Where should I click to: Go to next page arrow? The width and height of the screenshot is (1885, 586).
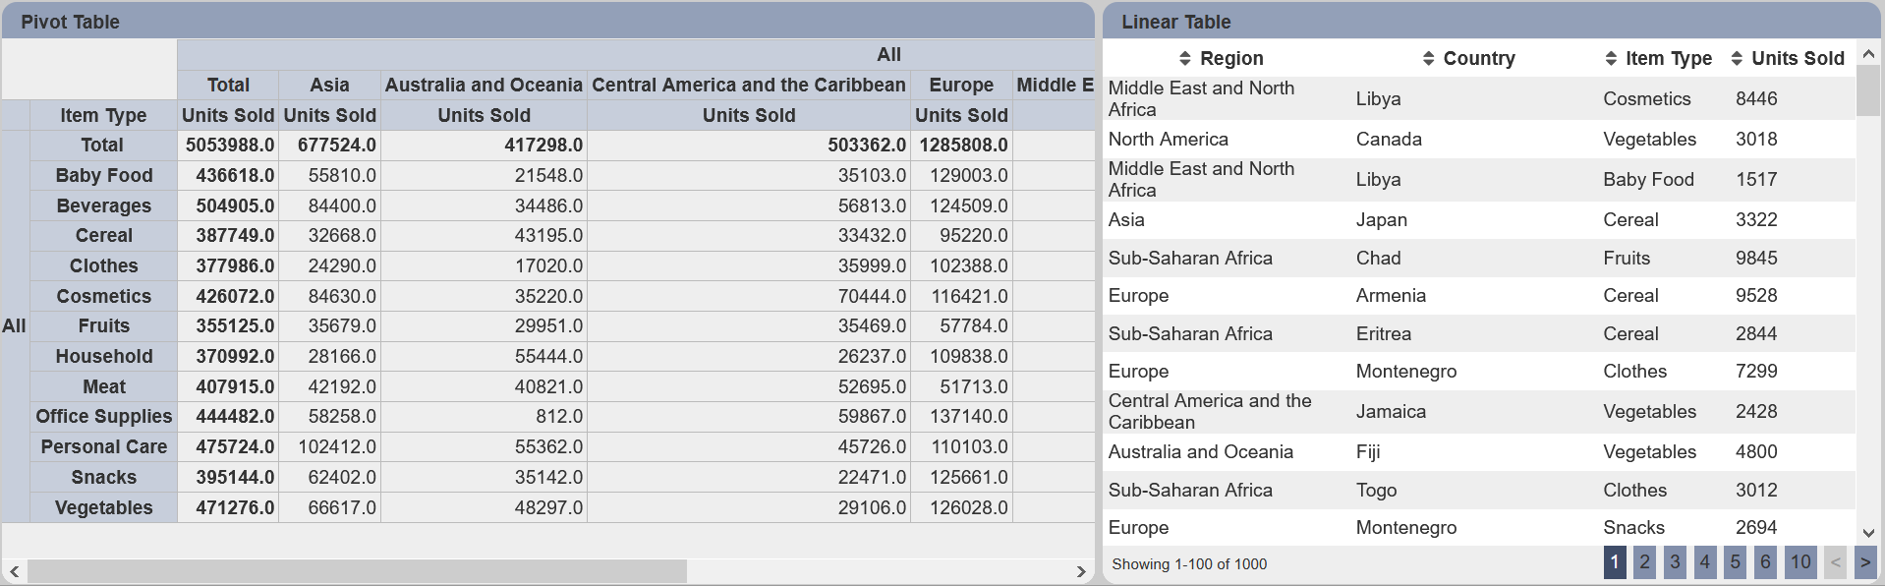pos(1865,562)
